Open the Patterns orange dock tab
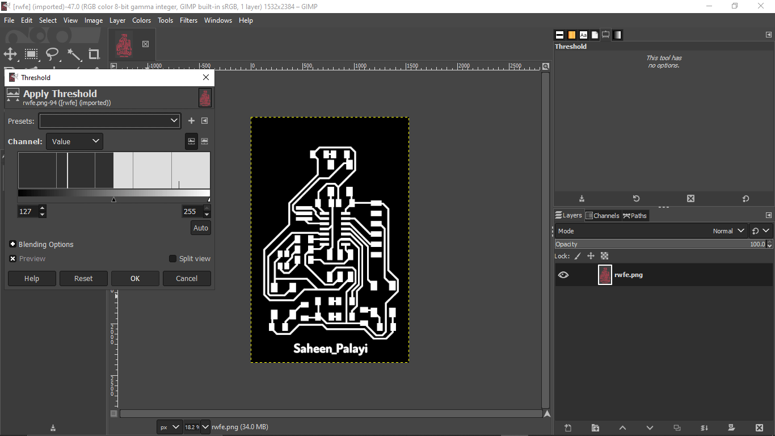 (571, 35)
